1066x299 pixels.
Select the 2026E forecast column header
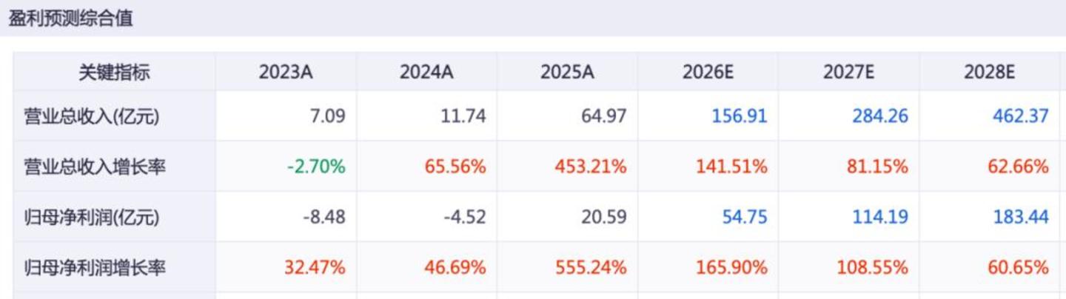(708, 73)
